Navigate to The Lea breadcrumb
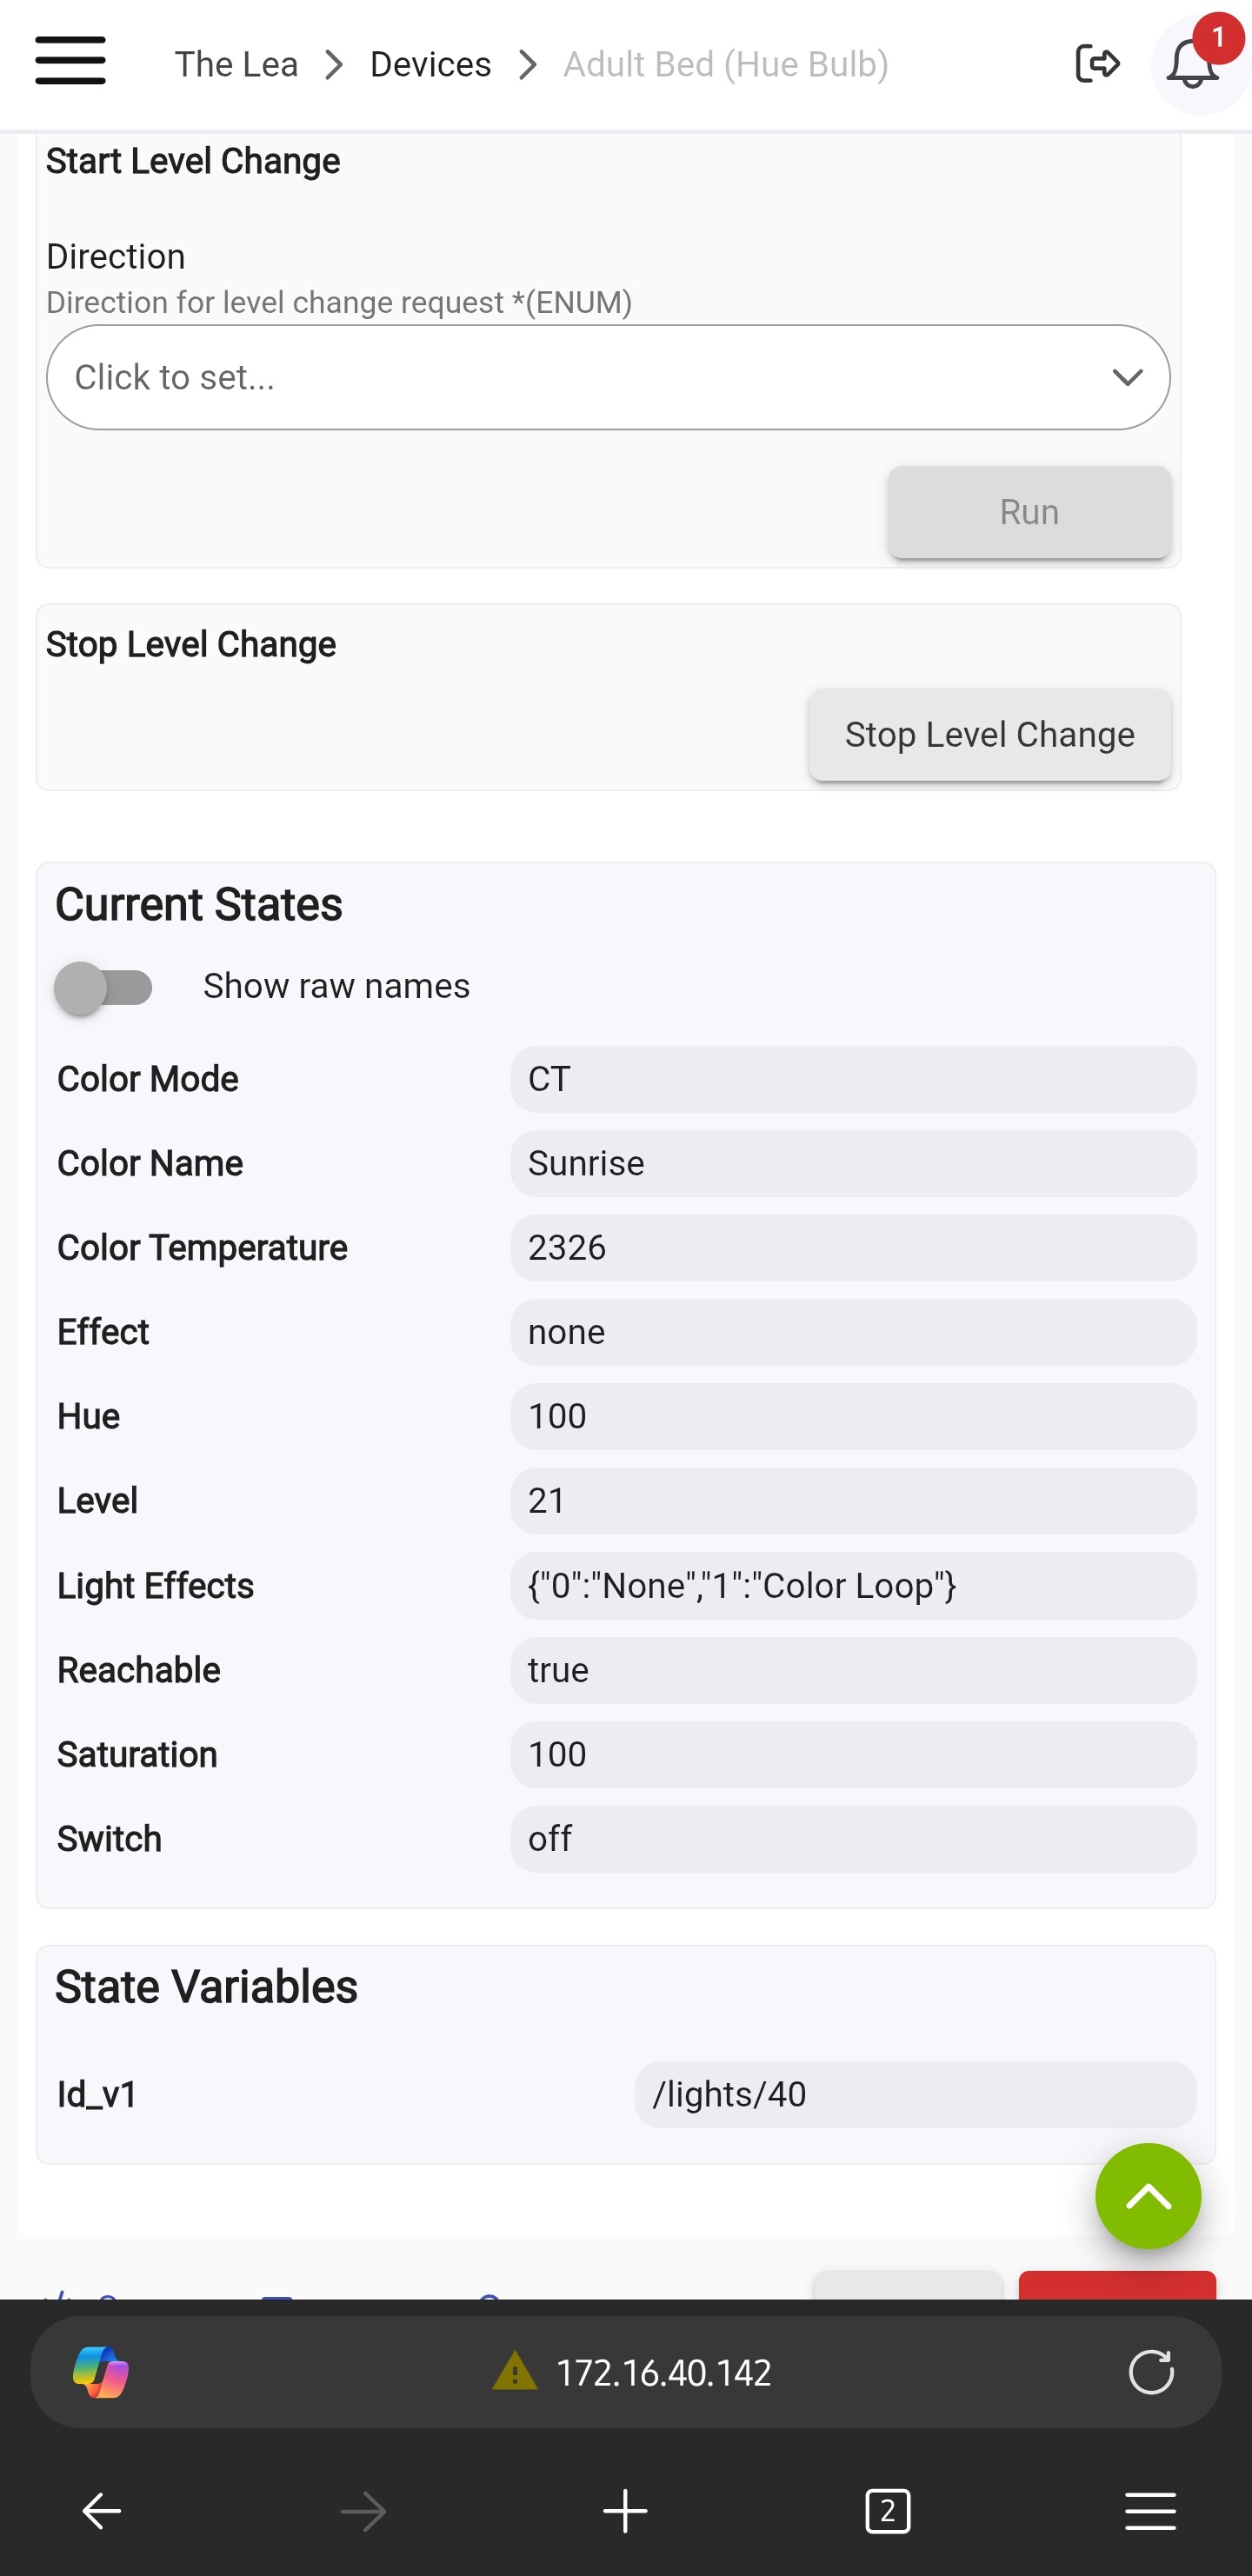The width and height of the screenshot is (1252, 2576). [x=236, y=64]
